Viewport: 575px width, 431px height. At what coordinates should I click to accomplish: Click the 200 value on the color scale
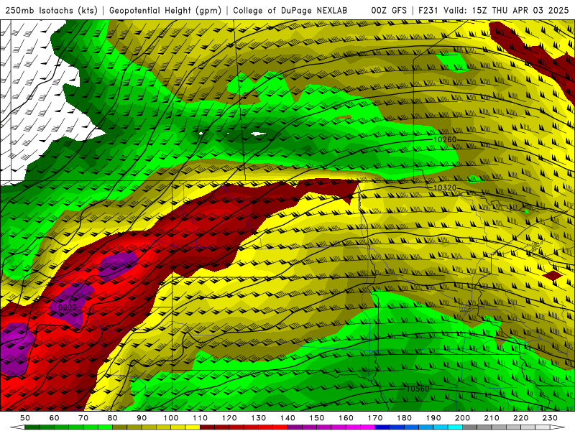(x=462, y=418)
